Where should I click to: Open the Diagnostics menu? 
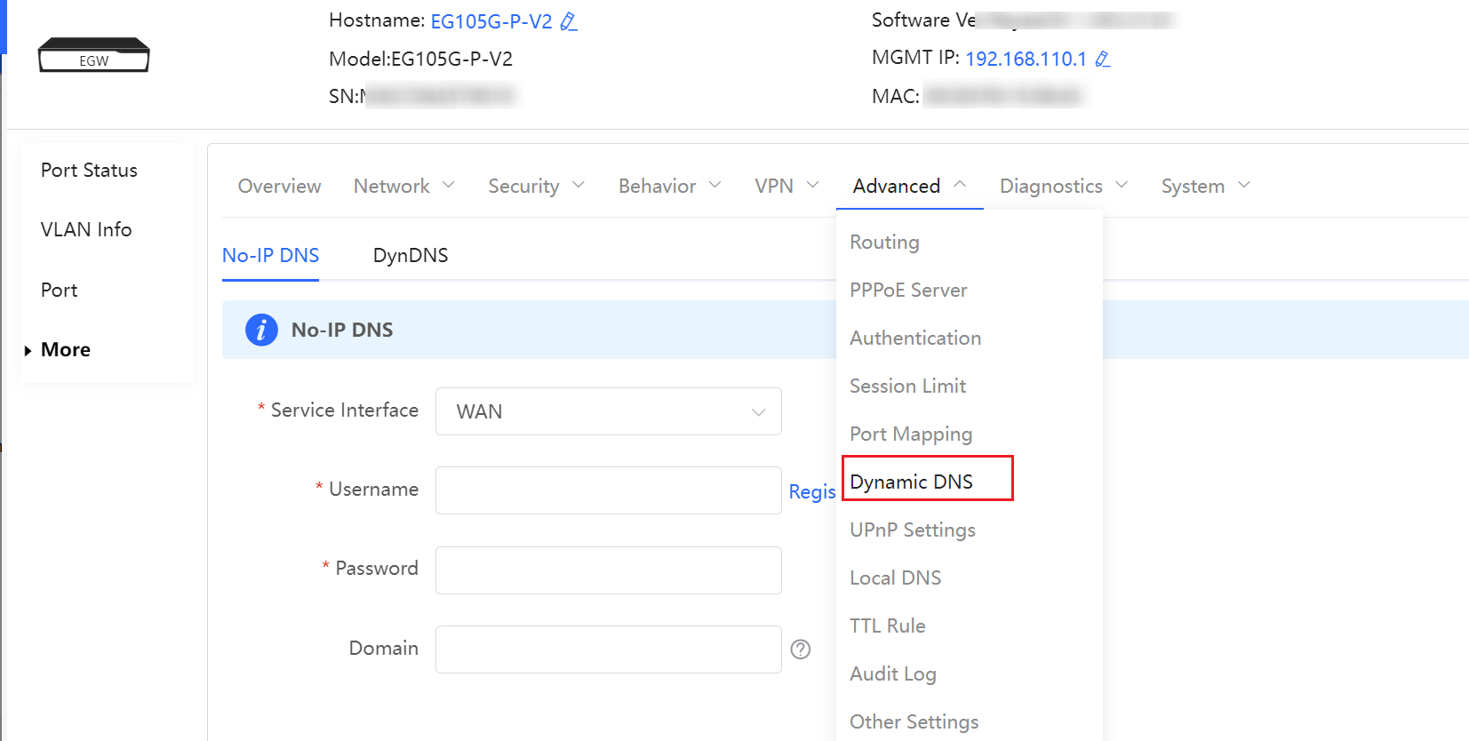coord(1063,186)
